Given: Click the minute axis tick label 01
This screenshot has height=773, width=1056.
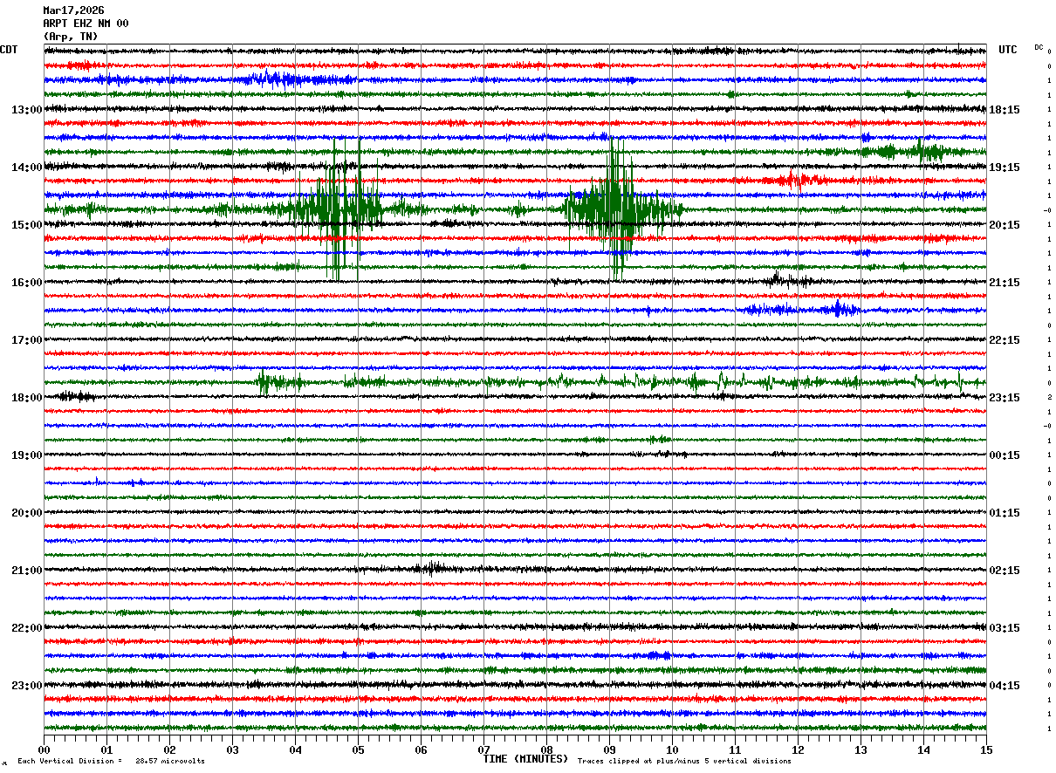Looking at the screenshot, I should click(x=106, y=749).
